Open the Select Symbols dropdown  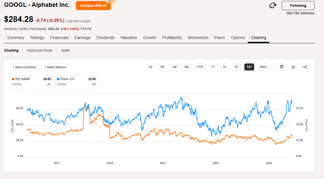[24, 67]
